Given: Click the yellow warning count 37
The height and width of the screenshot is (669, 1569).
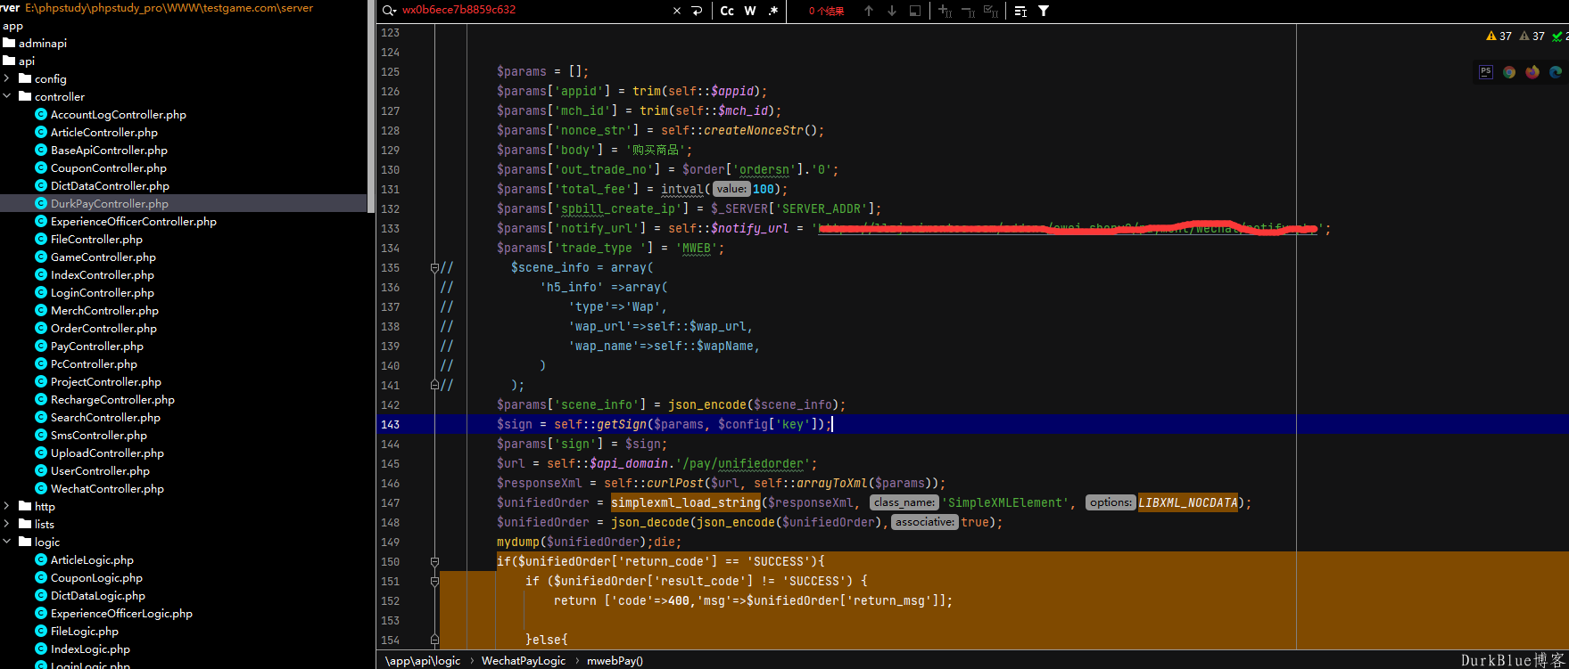Looking at the screenshot, I should (x=1499, y=37).
